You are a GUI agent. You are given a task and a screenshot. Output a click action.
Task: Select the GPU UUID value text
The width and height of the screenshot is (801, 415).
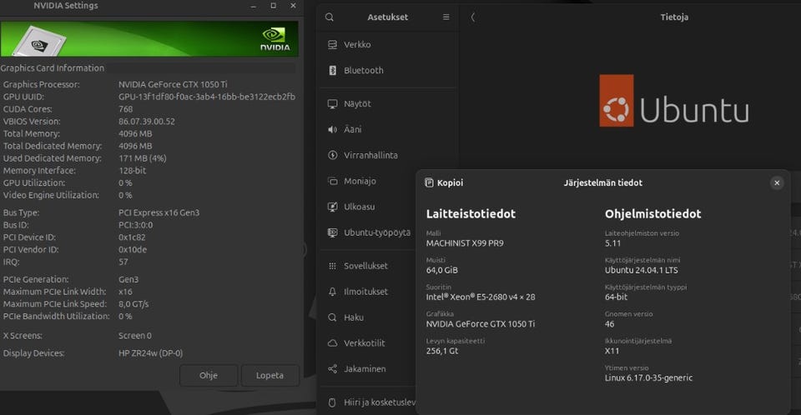tap(207, 97)
